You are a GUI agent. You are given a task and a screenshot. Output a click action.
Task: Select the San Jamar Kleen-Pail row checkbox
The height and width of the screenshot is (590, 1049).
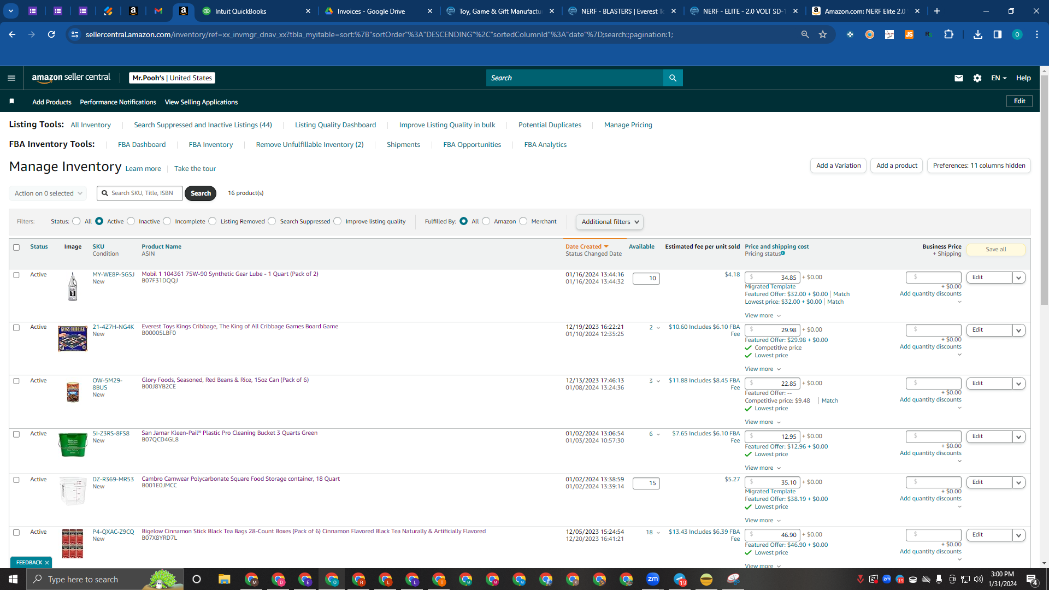click(x=16, y=434)
